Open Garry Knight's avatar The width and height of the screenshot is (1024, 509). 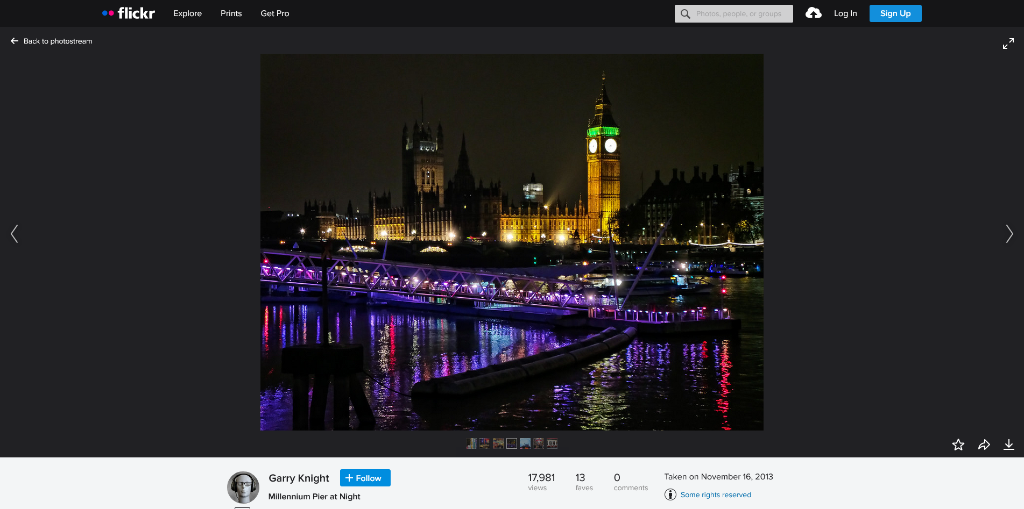click(243, 488)
